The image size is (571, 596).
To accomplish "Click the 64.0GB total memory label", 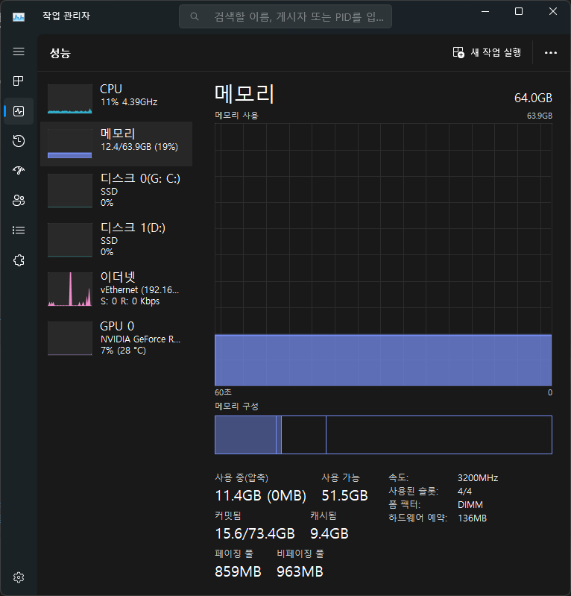I will 533,98.
